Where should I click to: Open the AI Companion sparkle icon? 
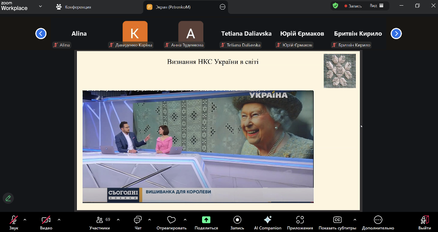pyautogui.click(x=268, y=220)
